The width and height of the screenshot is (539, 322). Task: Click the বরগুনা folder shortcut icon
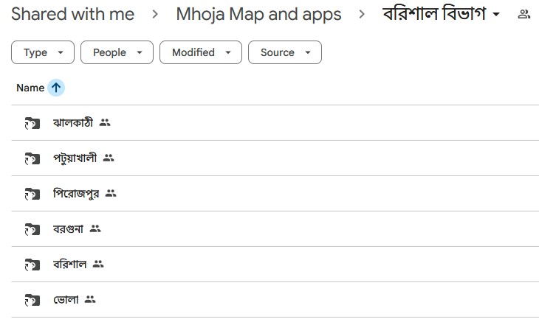(x=32, y=229)
